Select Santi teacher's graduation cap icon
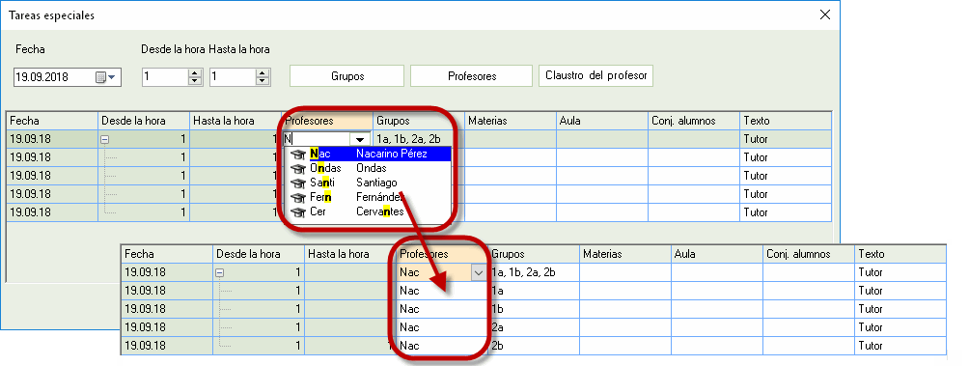 tap(299, 183)
